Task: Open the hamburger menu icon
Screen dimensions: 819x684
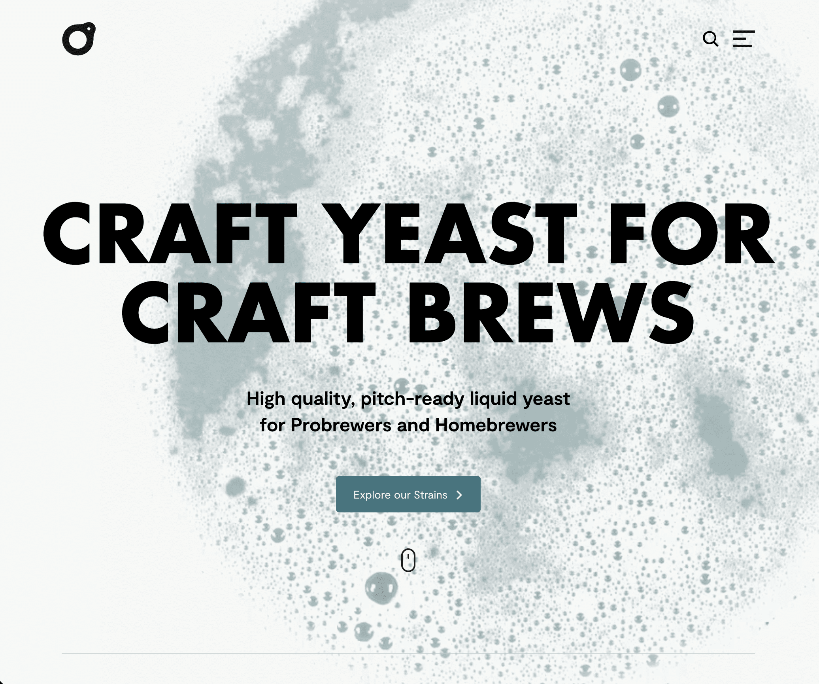Action: (744, 39)
